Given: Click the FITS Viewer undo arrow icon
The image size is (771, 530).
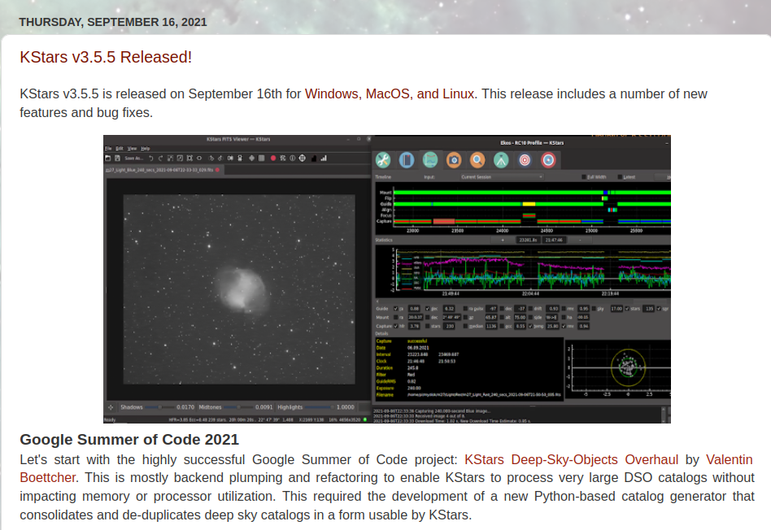Looking at the screenshot, I should pos(151,159).
